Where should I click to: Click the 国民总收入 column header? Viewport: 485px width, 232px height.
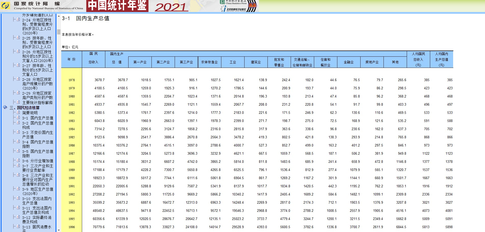point(93,59)
